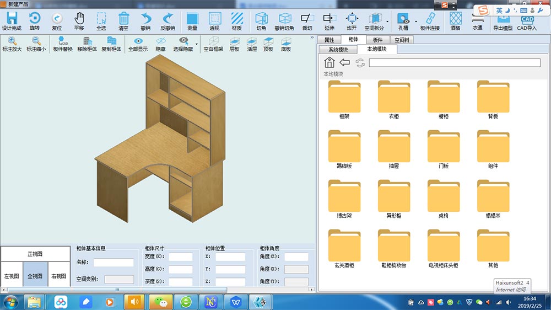Expand the secondary toolbar overflow chevron
Viewport: 551px width, 310px height.
click(312, 38)
